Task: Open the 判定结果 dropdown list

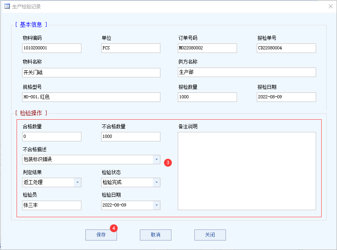Action: [x=77, y=182]
